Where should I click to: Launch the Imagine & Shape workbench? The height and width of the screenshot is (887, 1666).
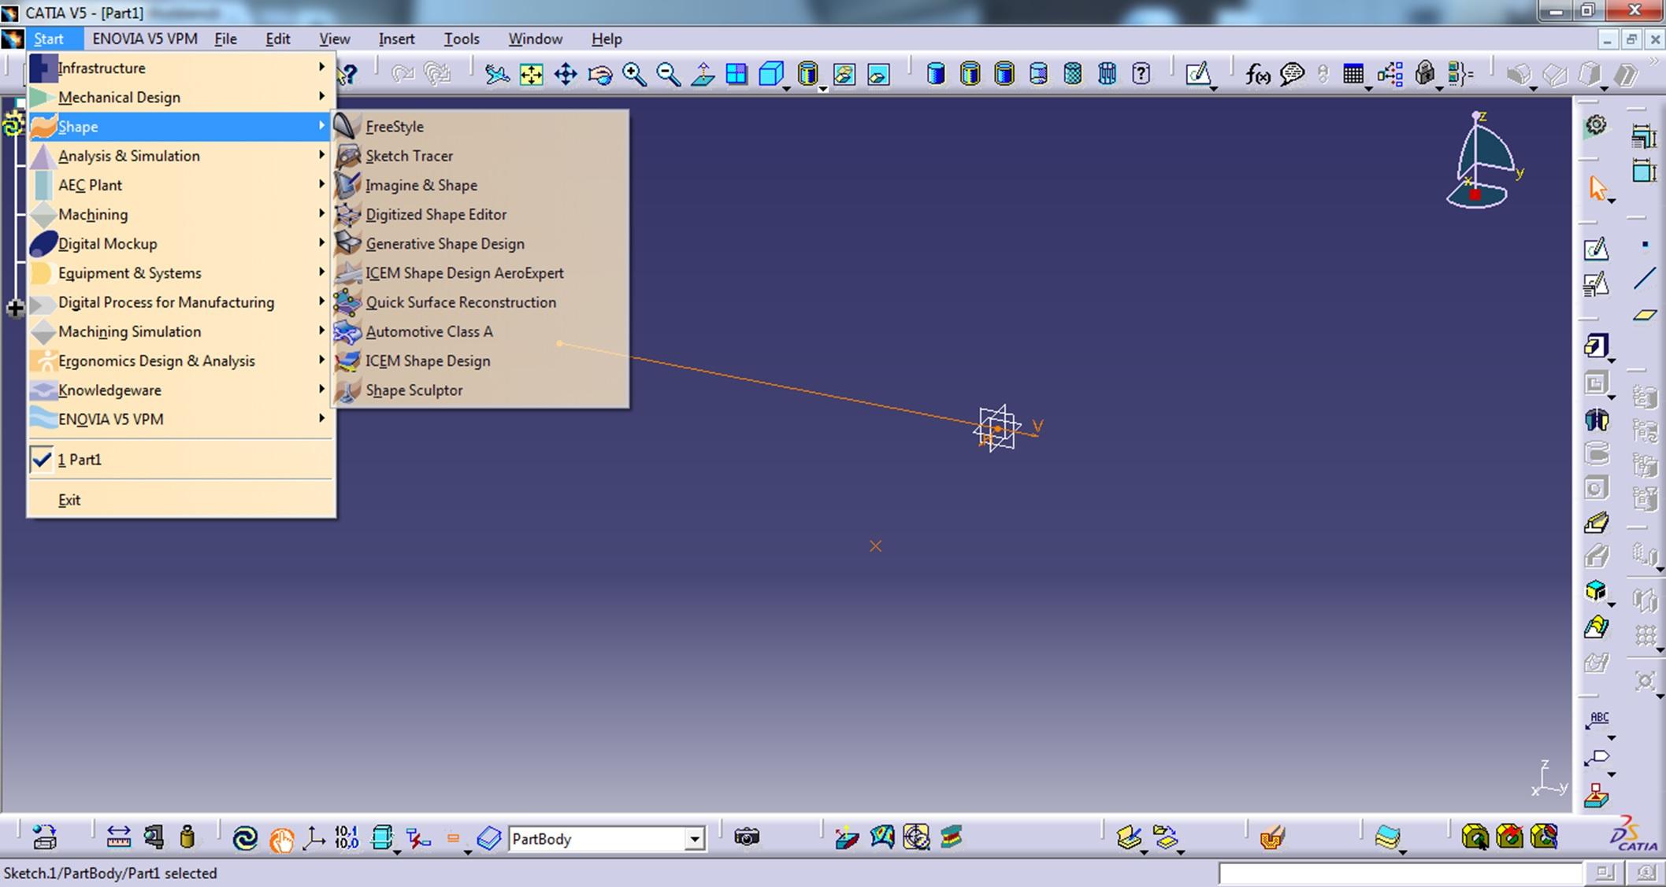pyautogui.click(x=480, y=185)
